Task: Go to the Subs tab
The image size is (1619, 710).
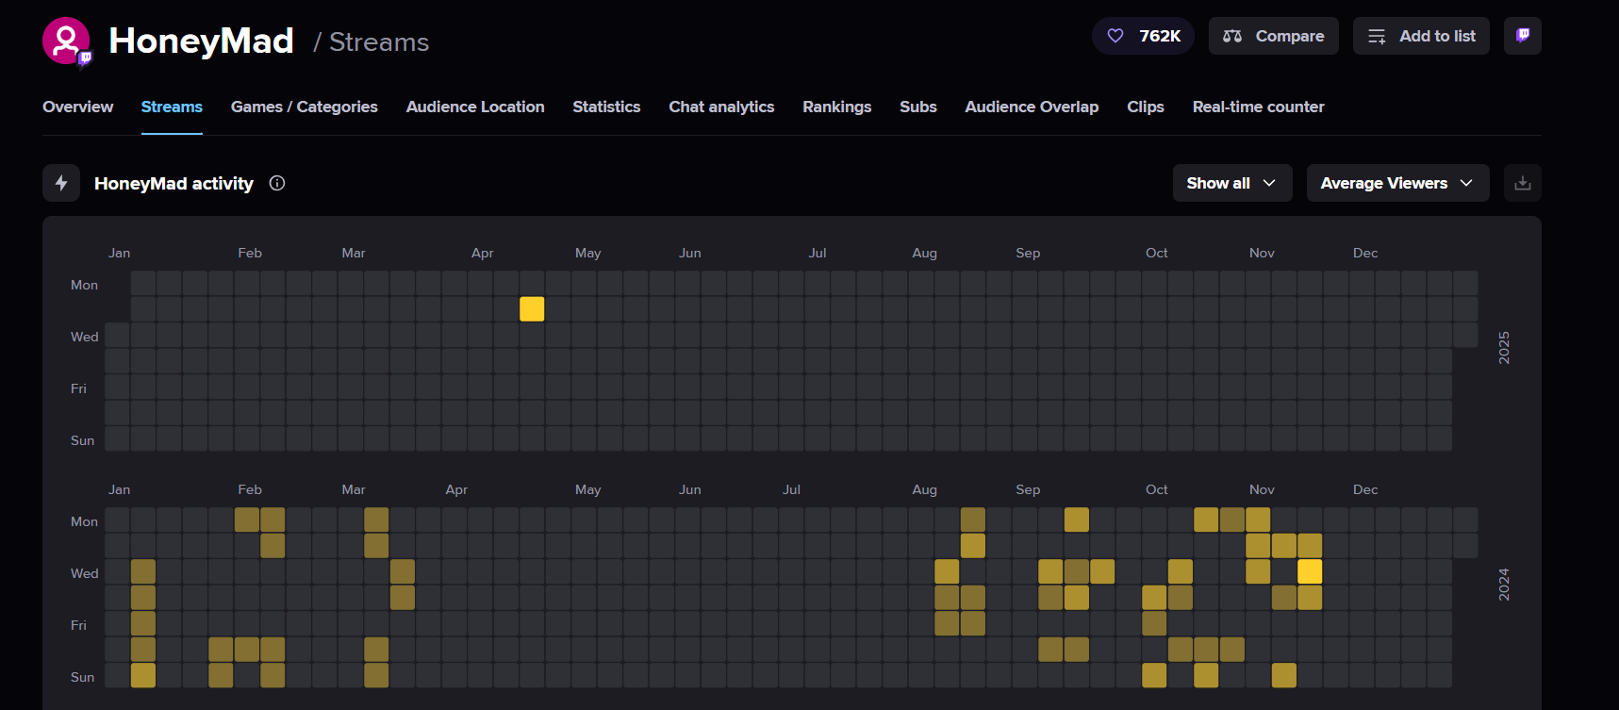Action: [x=917, y=107]
